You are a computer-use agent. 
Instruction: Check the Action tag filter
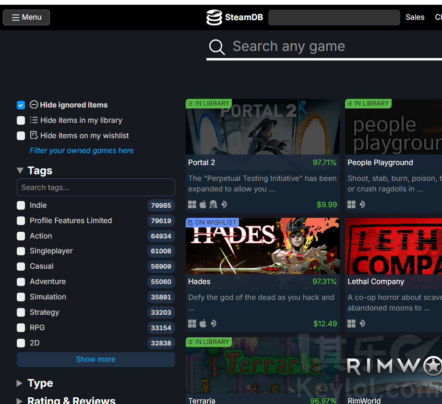(x=21, y=236)
